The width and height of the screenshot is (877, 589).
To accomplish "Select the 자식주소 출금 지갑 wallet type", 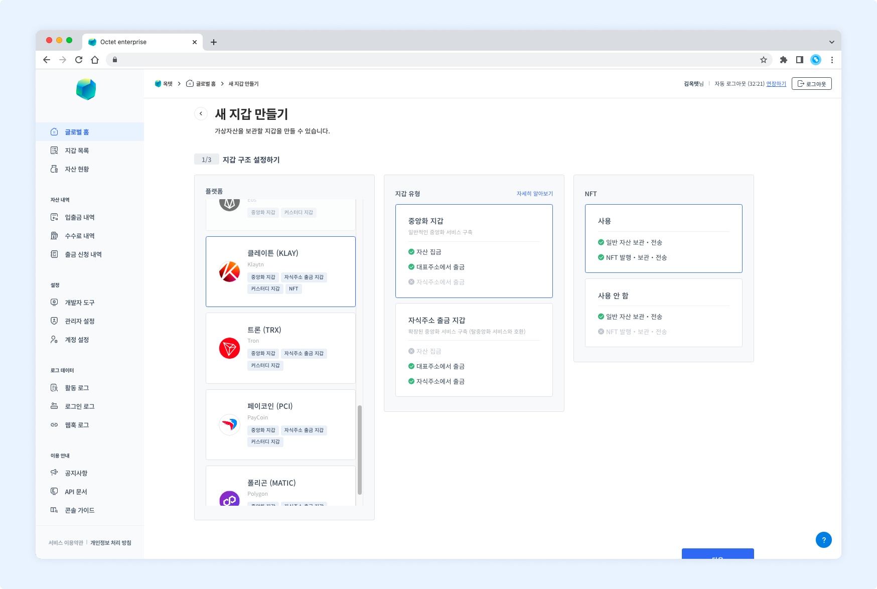I will pos(474,350).
